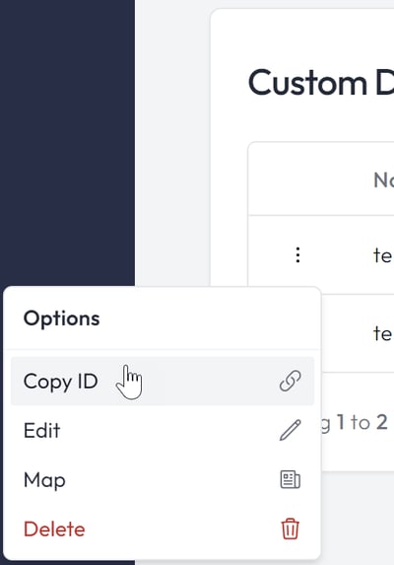Select the Copy ID menu option
Image resolution: width=394 pixels, height=565 pixels.
[163, 381]
